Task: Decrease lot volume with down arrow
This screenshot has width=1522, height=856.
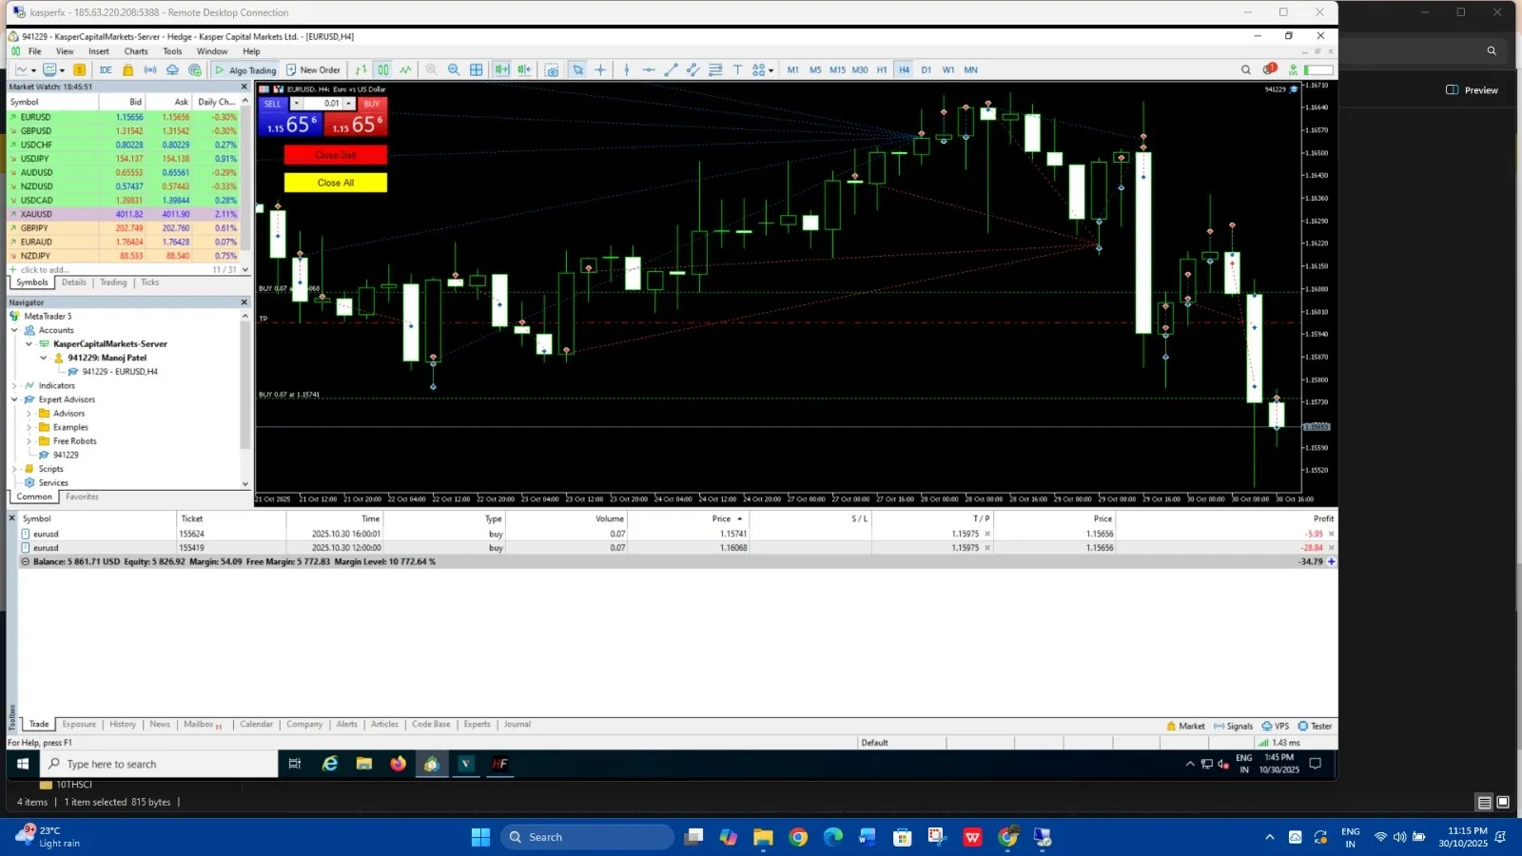Action: pos(296,104)
